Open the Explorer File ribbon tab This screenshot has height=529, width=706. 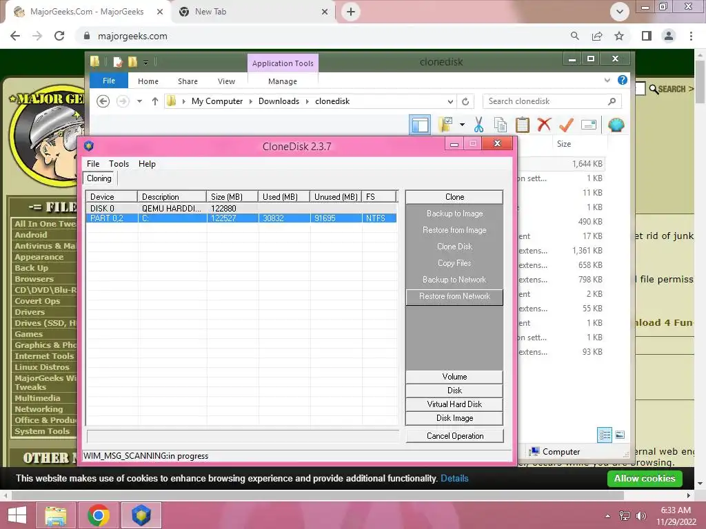[x=108, y=81]
